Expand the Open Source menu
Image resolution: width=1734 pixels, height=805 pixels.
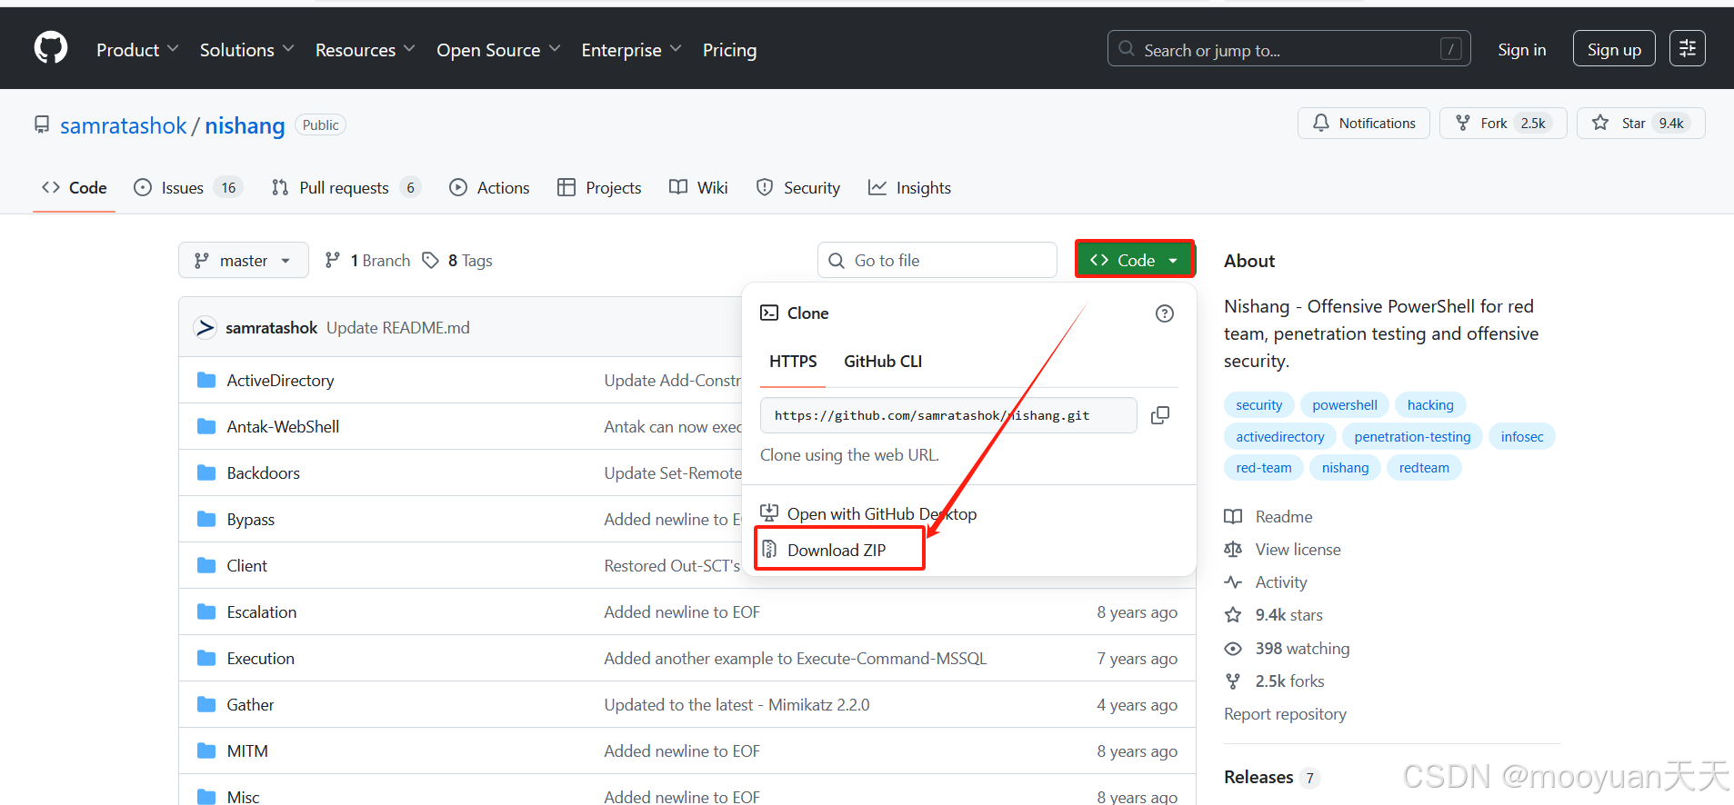click(498, 50)
